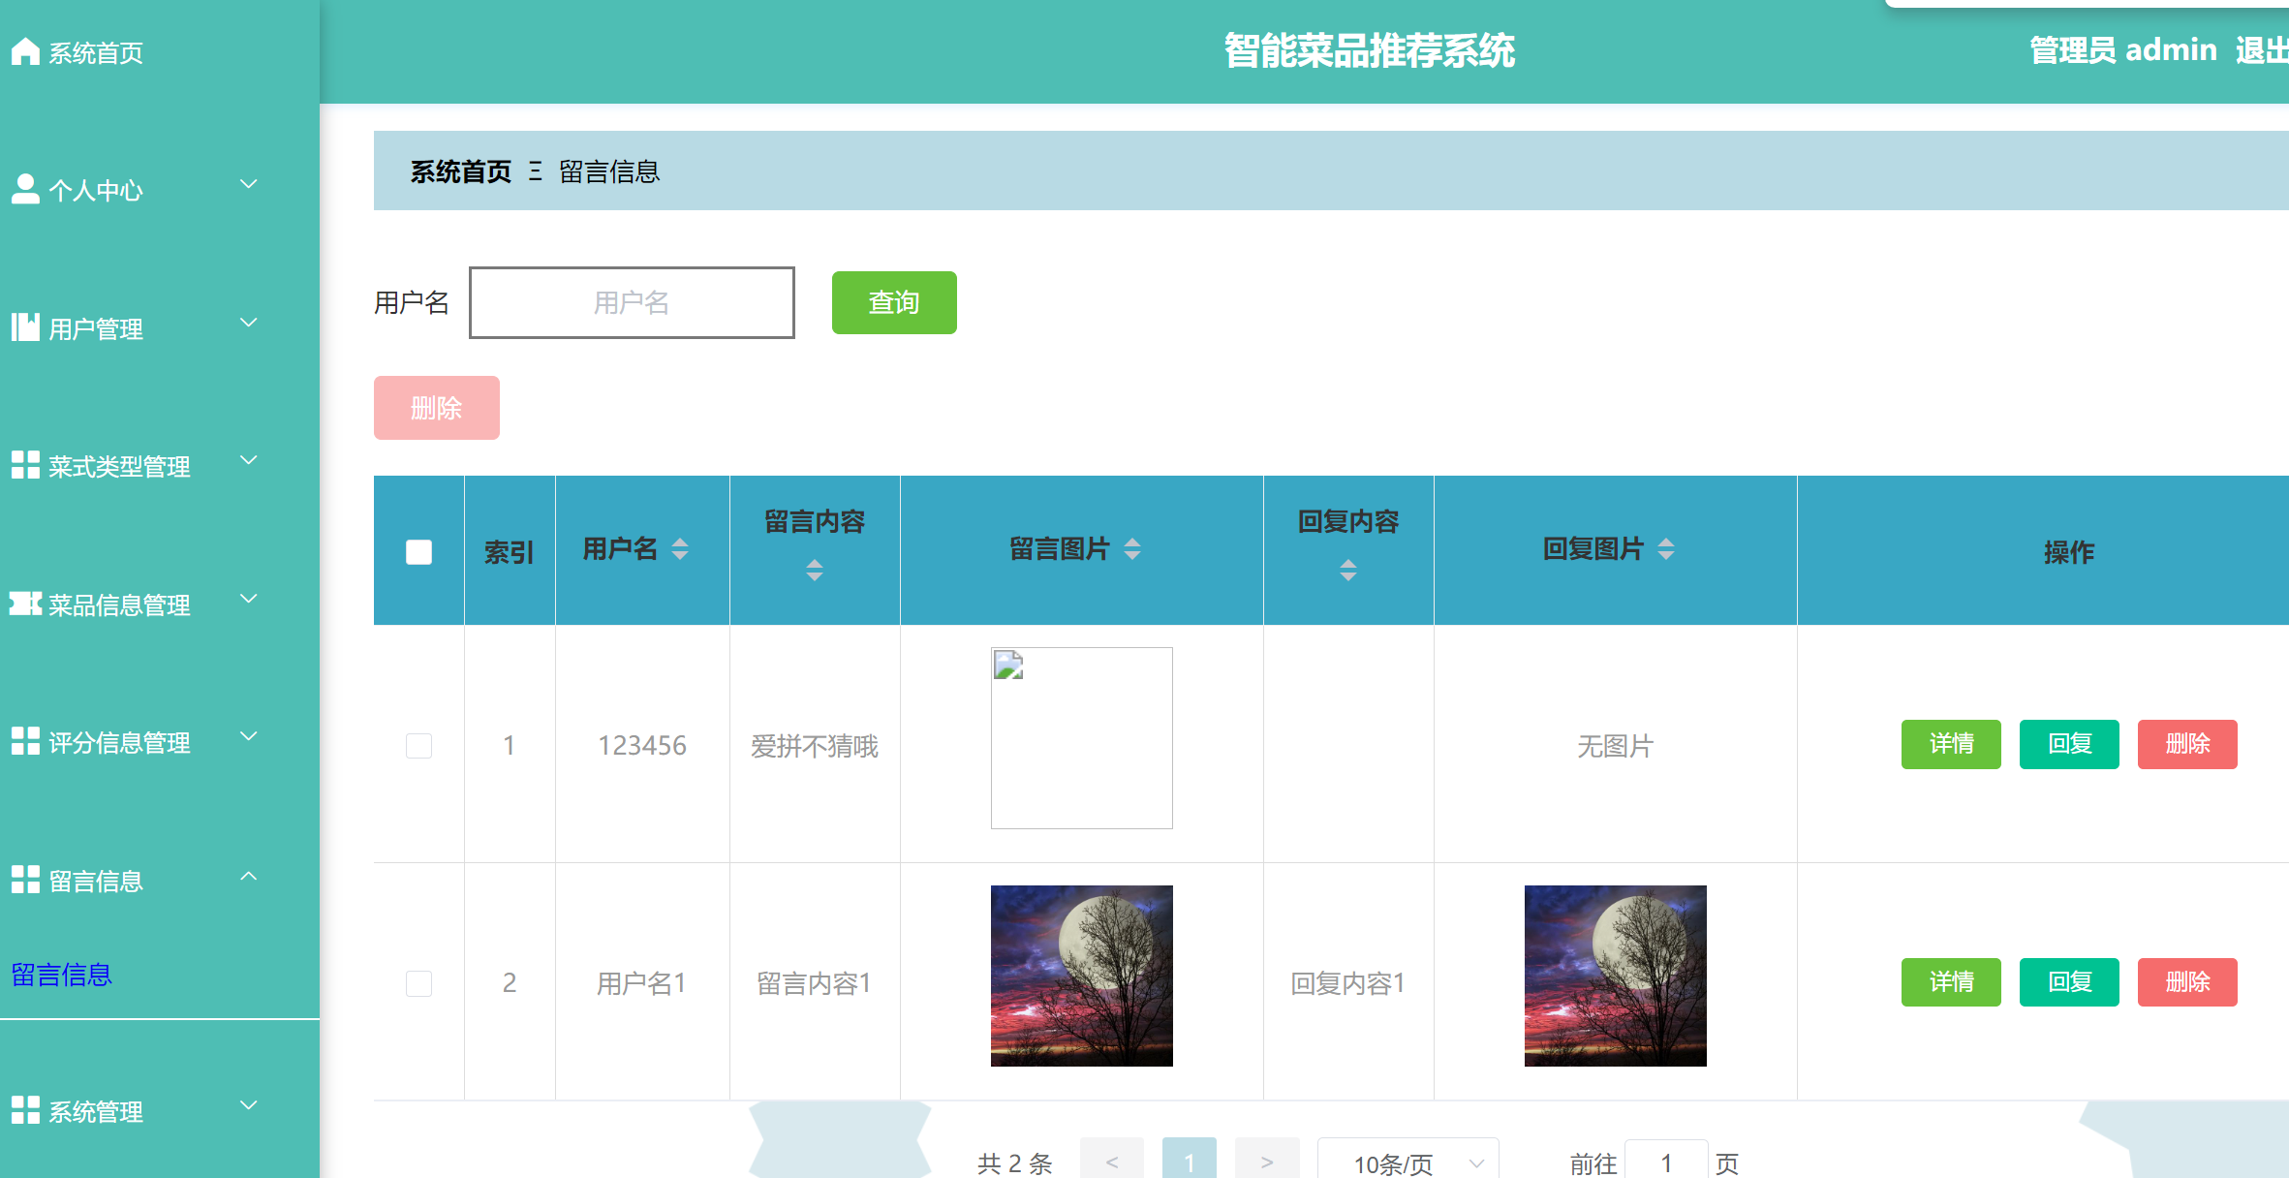2289x1178 pixels.
Task: Open 评分信息管理 via its panel icon
Action: tap(25, 738)
